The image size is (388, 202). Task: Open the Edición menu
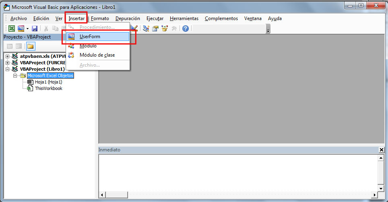pyautogui.click(x=41, y=18)
